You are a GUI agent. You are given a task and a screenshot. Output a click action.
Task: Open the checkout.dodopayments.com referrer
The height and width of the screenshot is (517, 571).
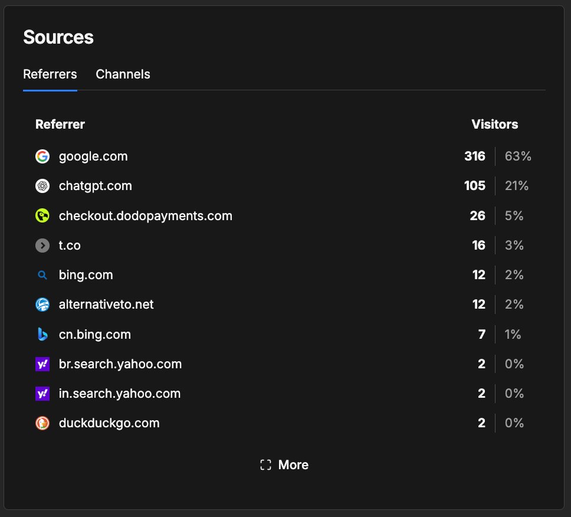[x=145, y=215]
